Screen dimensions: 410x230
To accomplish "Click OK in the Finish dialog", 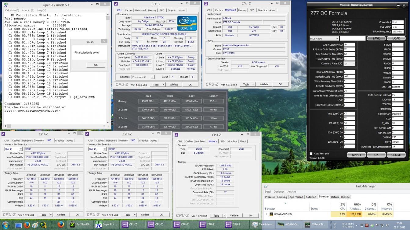I will click(96, 65).
